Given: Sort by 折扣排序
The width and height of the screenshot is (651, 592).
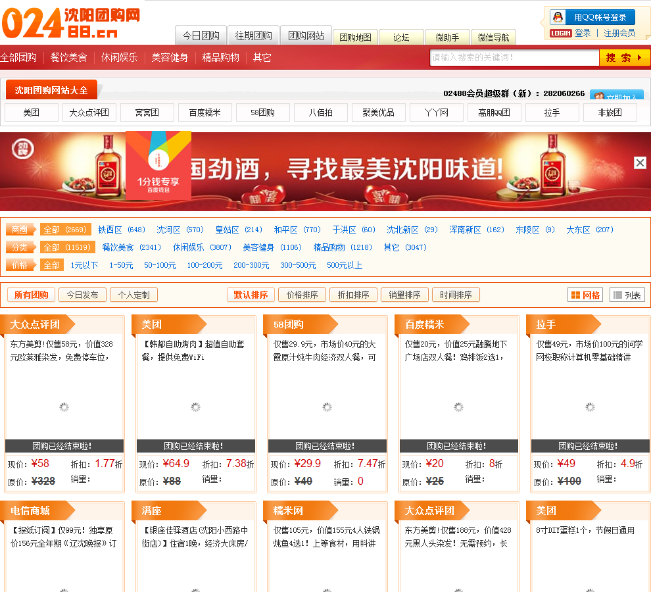Looking at the screenshot, I should 353,295.
